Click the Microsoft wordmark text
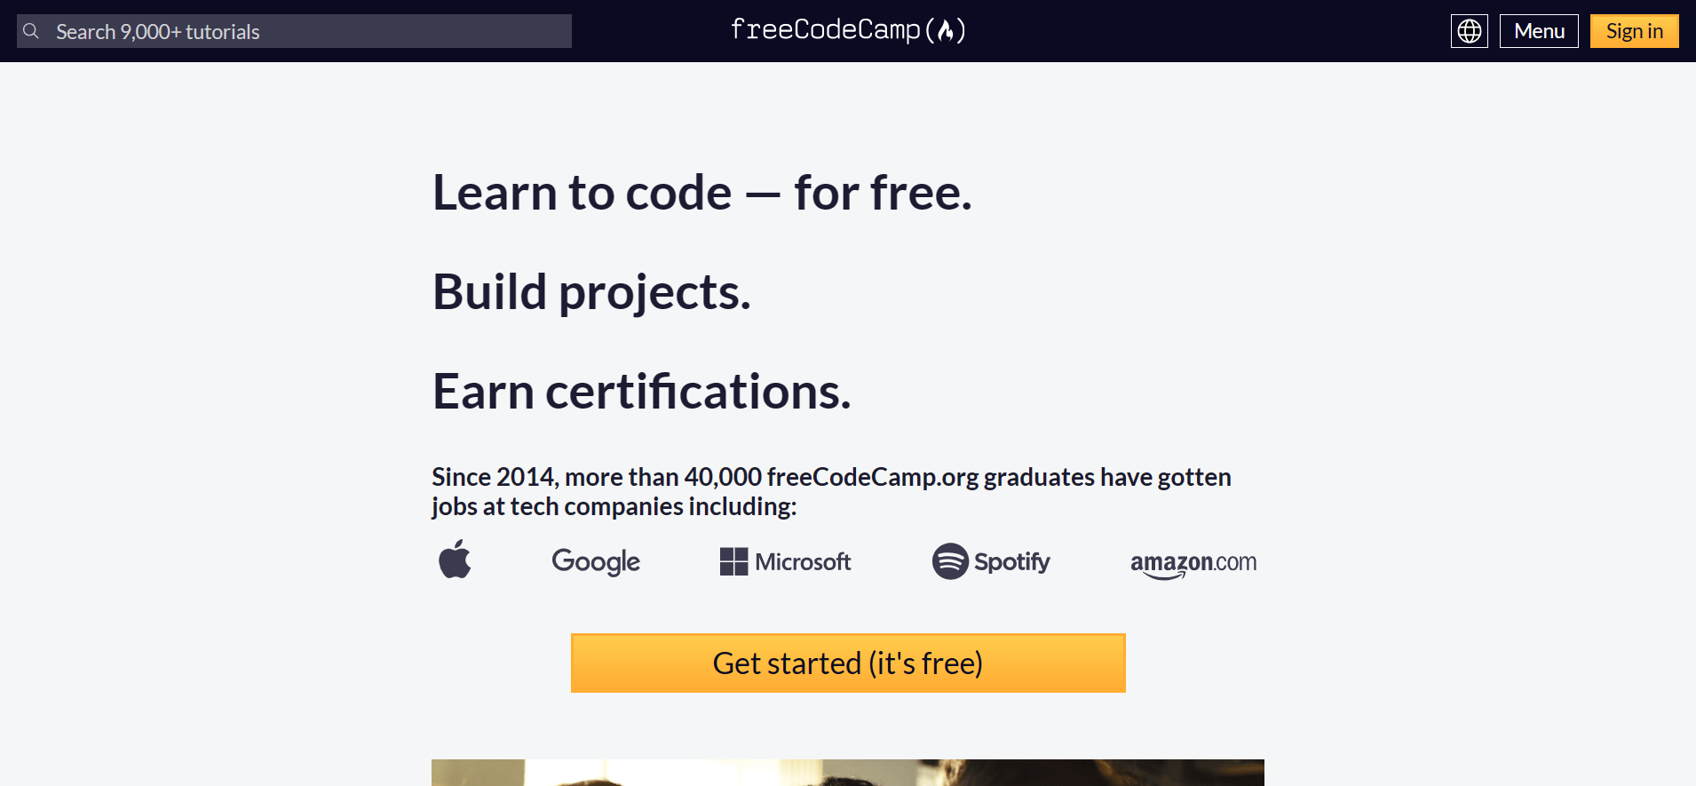The image size is (1696, 786). click(803, 561)
